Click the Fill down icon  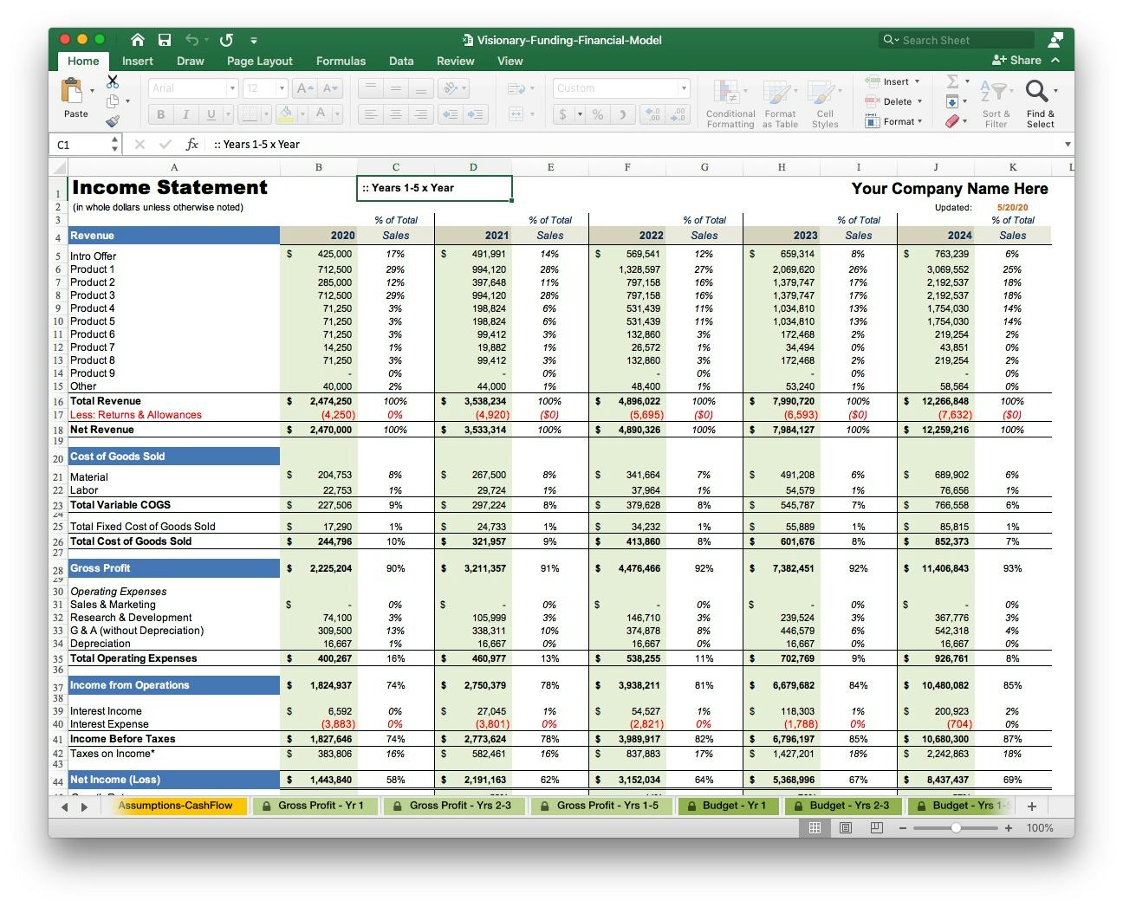953,101
